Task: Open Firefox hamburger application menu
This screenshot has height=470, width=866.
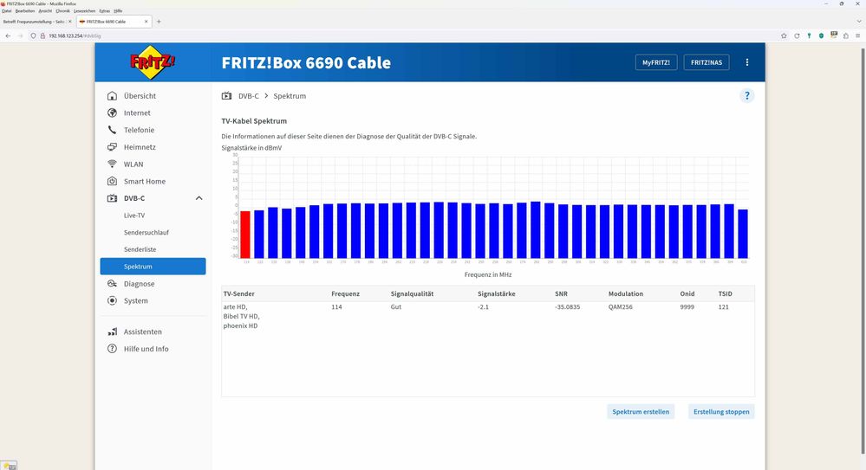Action: pyautogui.click(x=857, y=35)
